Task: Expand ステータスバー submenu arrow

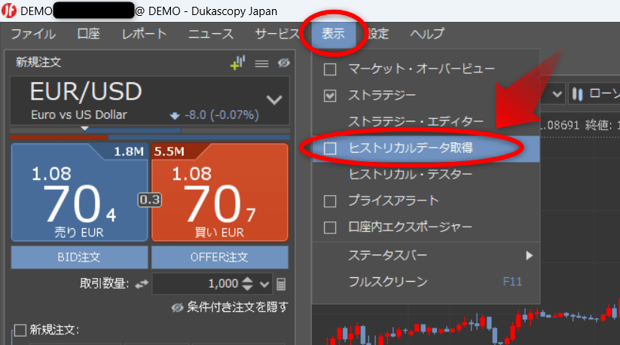Action: [x=530, y=255]
